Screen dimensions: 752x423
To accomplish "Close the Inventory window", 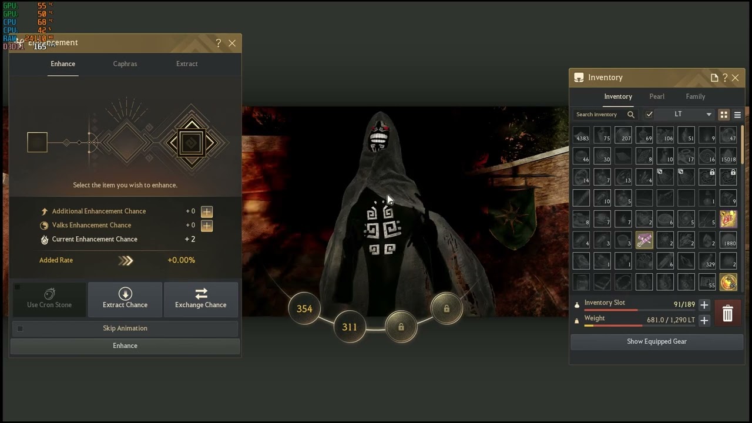I will 736,78.
